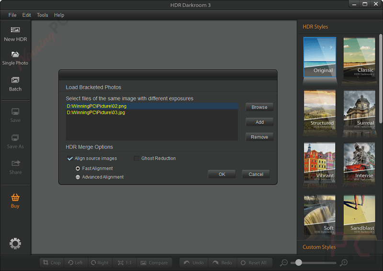The width and height of the screenshot is (383, 271).
Task: Select file D:\WinningPC\Picture\02.png
Action: click(152, 106)
